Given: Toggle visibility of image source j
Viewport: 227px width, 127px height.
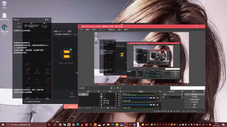Looking at the screenshot, I should (116, 96).
